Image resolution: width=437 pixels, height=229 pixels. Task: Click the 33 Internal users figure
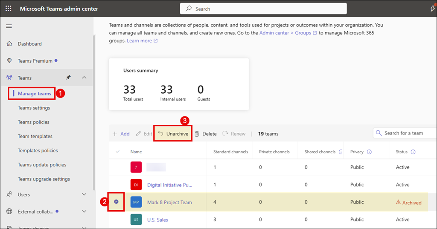tap(166, 89)
